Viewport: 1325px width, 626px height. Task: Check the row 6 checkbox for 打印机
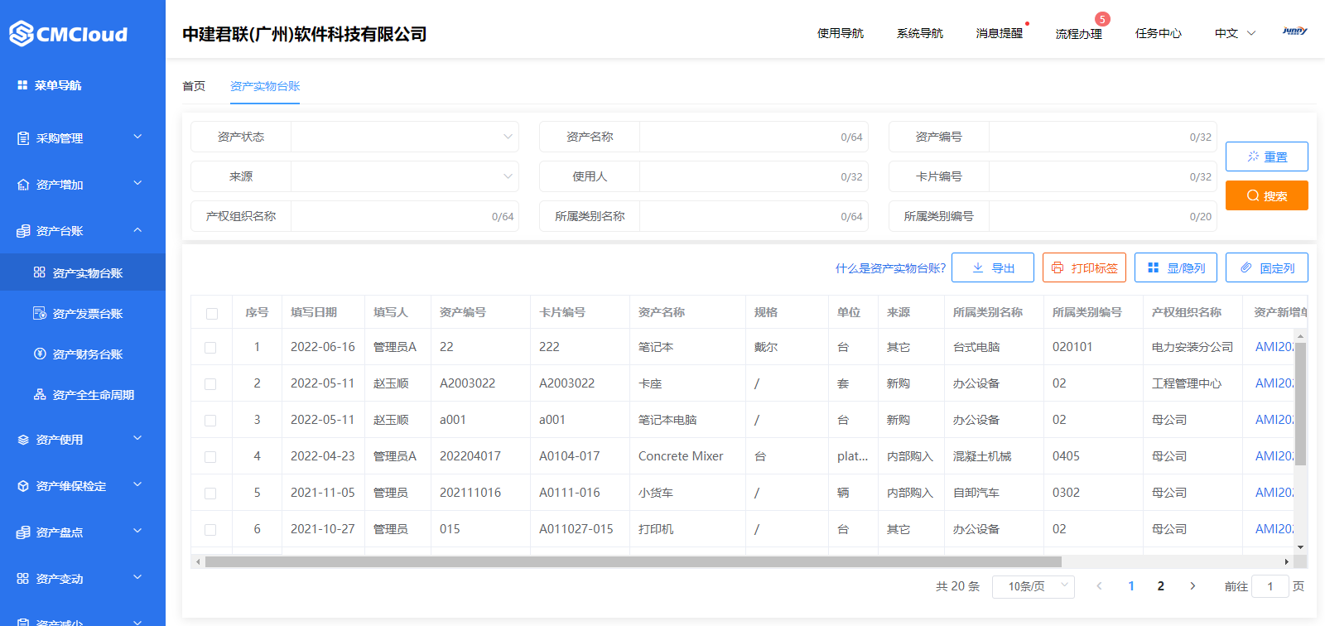pos(210,530)
